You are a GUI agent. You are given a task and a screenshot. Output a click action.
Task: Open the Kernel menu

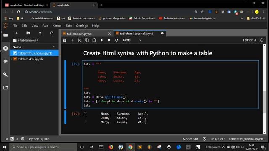[57, 26]
